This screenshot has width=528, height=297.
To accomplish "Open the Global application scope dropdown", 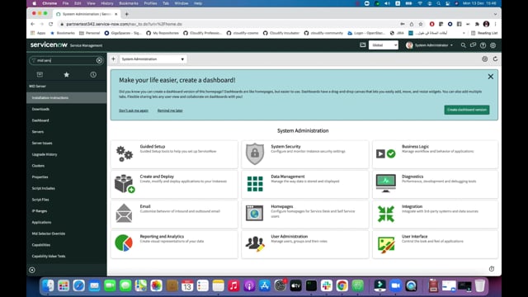I will 384,45.
